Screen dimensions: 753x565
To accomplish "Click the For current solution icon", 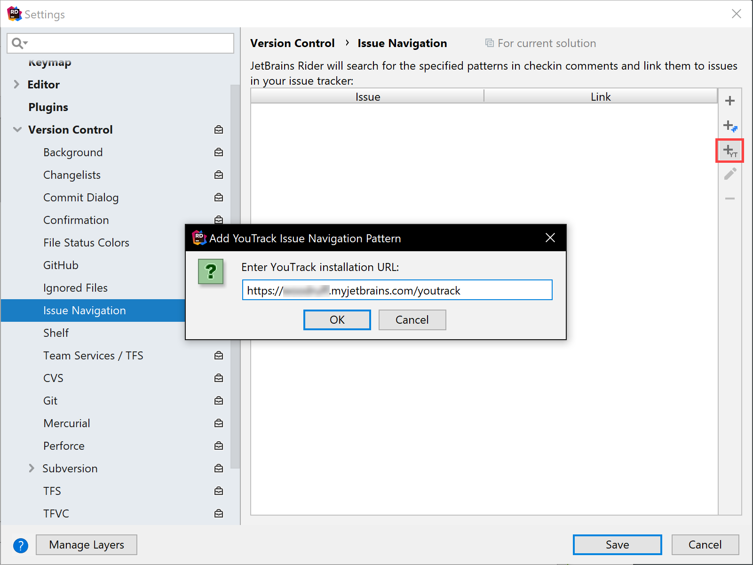I will (490, 43).
